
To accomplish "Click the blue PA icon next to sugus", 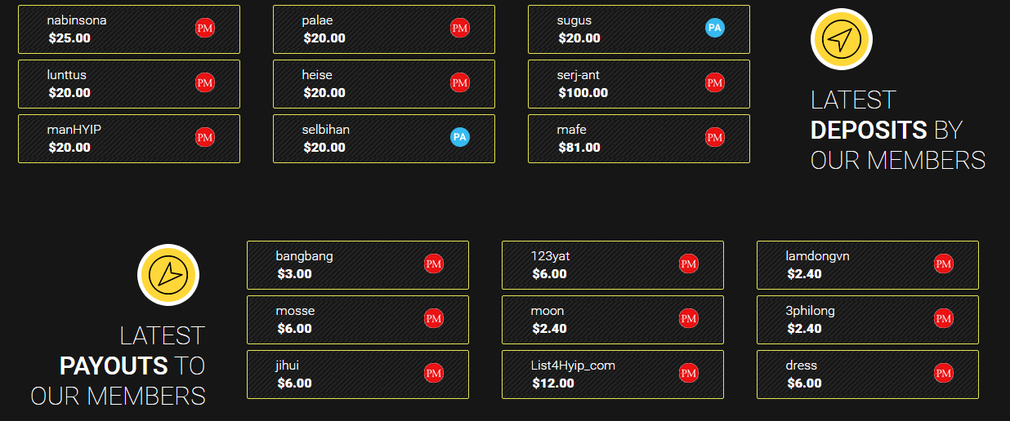I will coord(715,29).
